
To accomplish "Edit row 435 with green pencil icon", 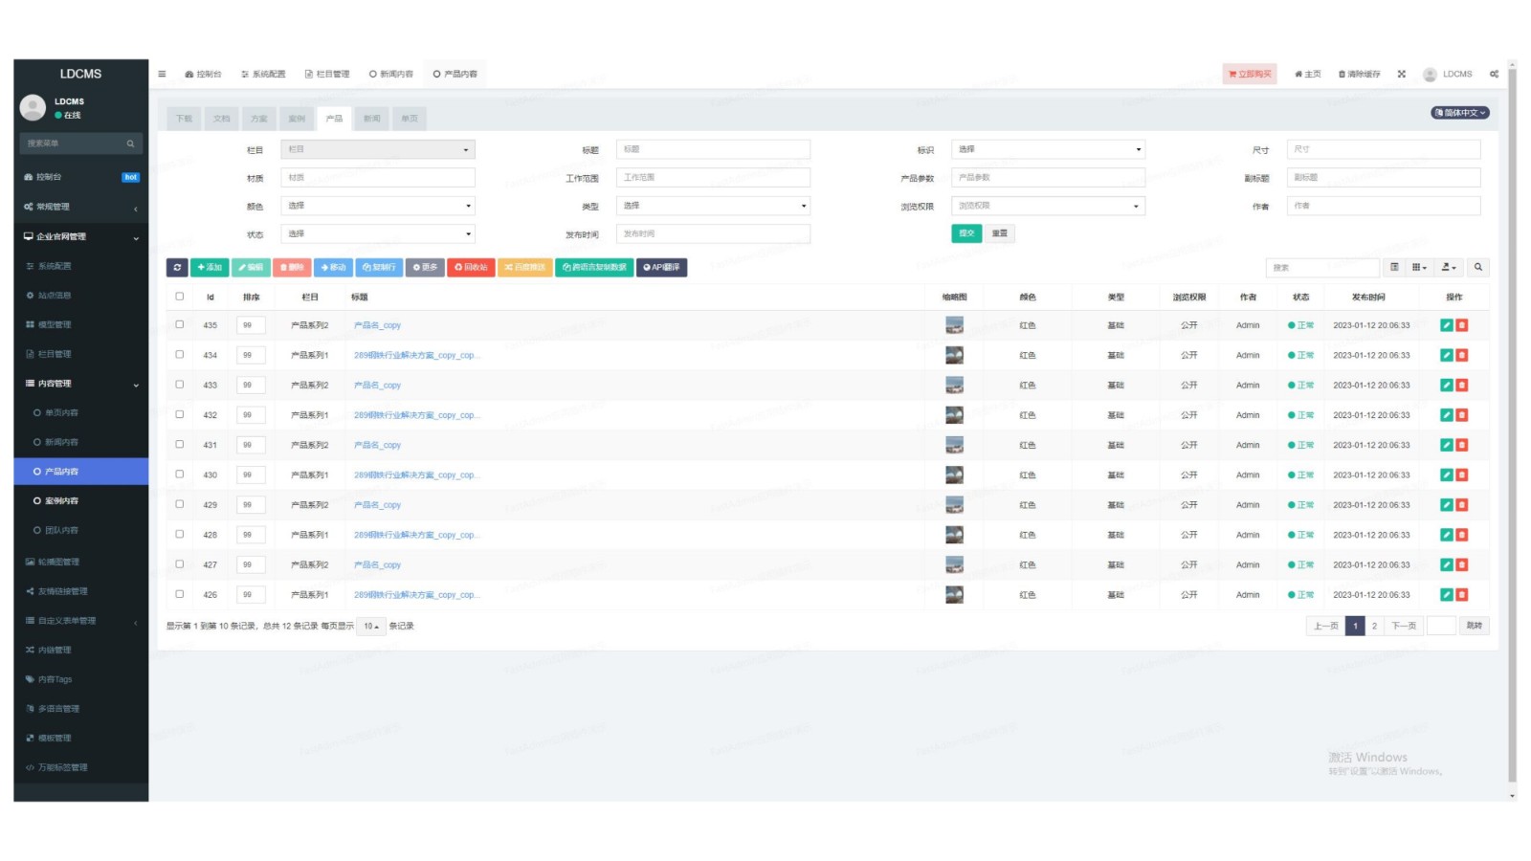I will [x=1447, y=325].
